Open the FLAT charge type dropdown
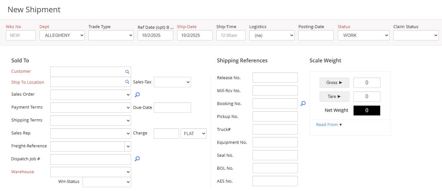 (x=193, y=133)
